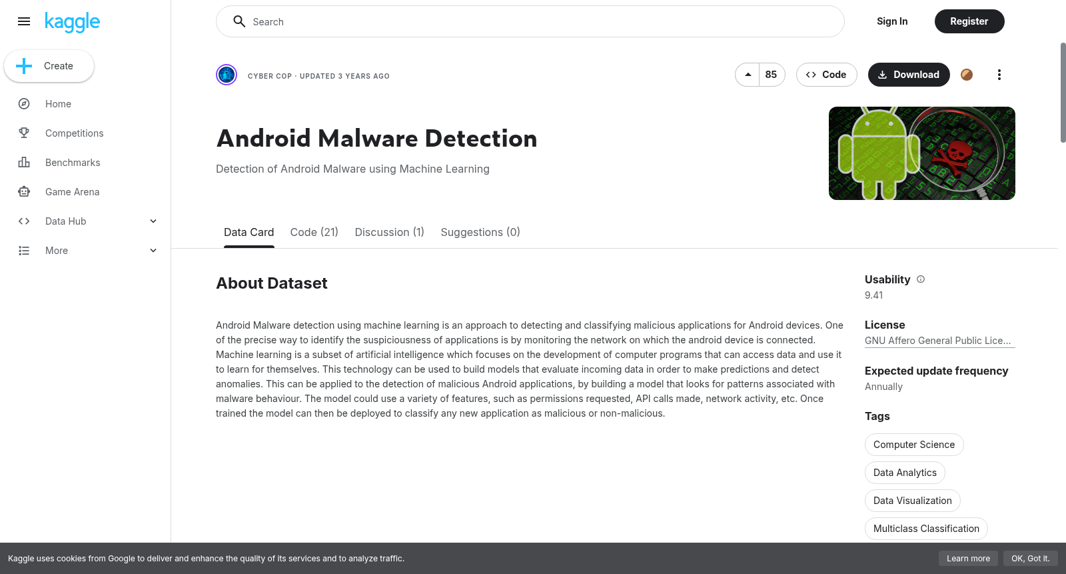Upvote the dataset with the arrow
Image resolution: width=1066 pixels, height=574 pixels.
(x=748, y=75)
